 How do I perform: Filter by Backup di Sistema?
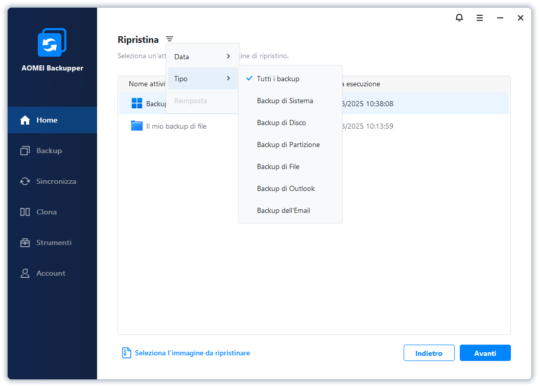(x=291, y=101)
